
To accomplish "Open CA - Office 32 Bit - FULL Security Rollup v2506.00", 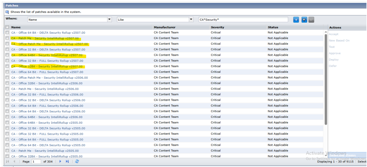I will (x=47, y=95).
